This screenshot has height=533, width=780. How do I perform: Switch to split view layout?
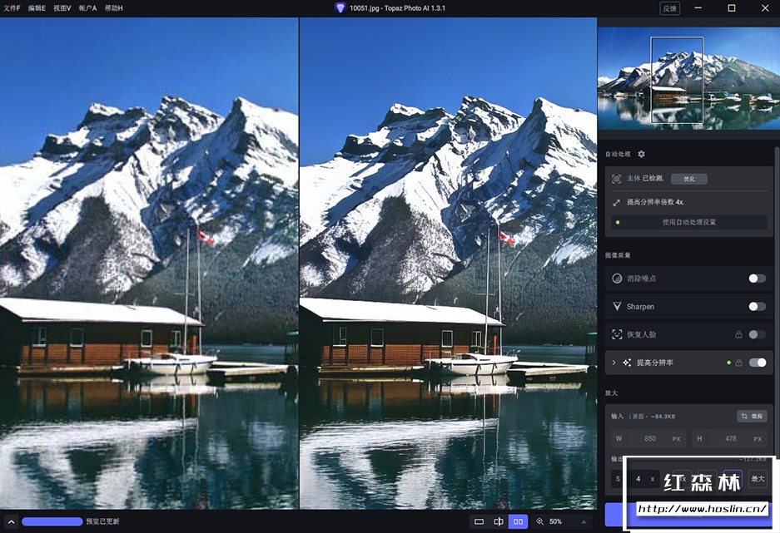(499, 521)
